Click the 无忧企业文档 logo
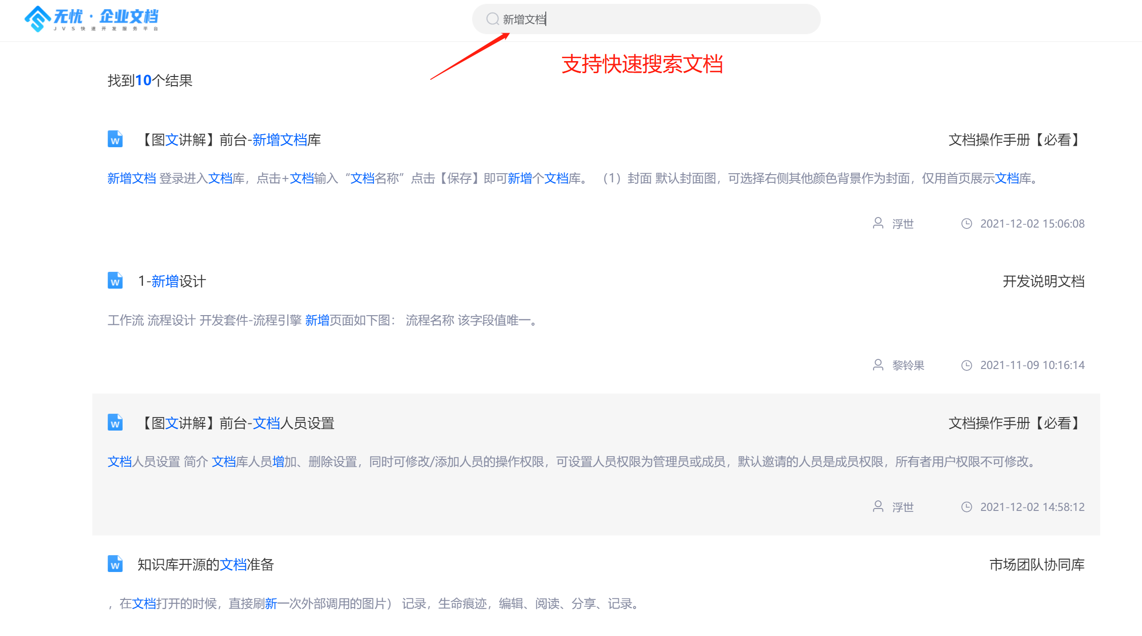This screenshot has height=636, width=1142. point(91,19)
